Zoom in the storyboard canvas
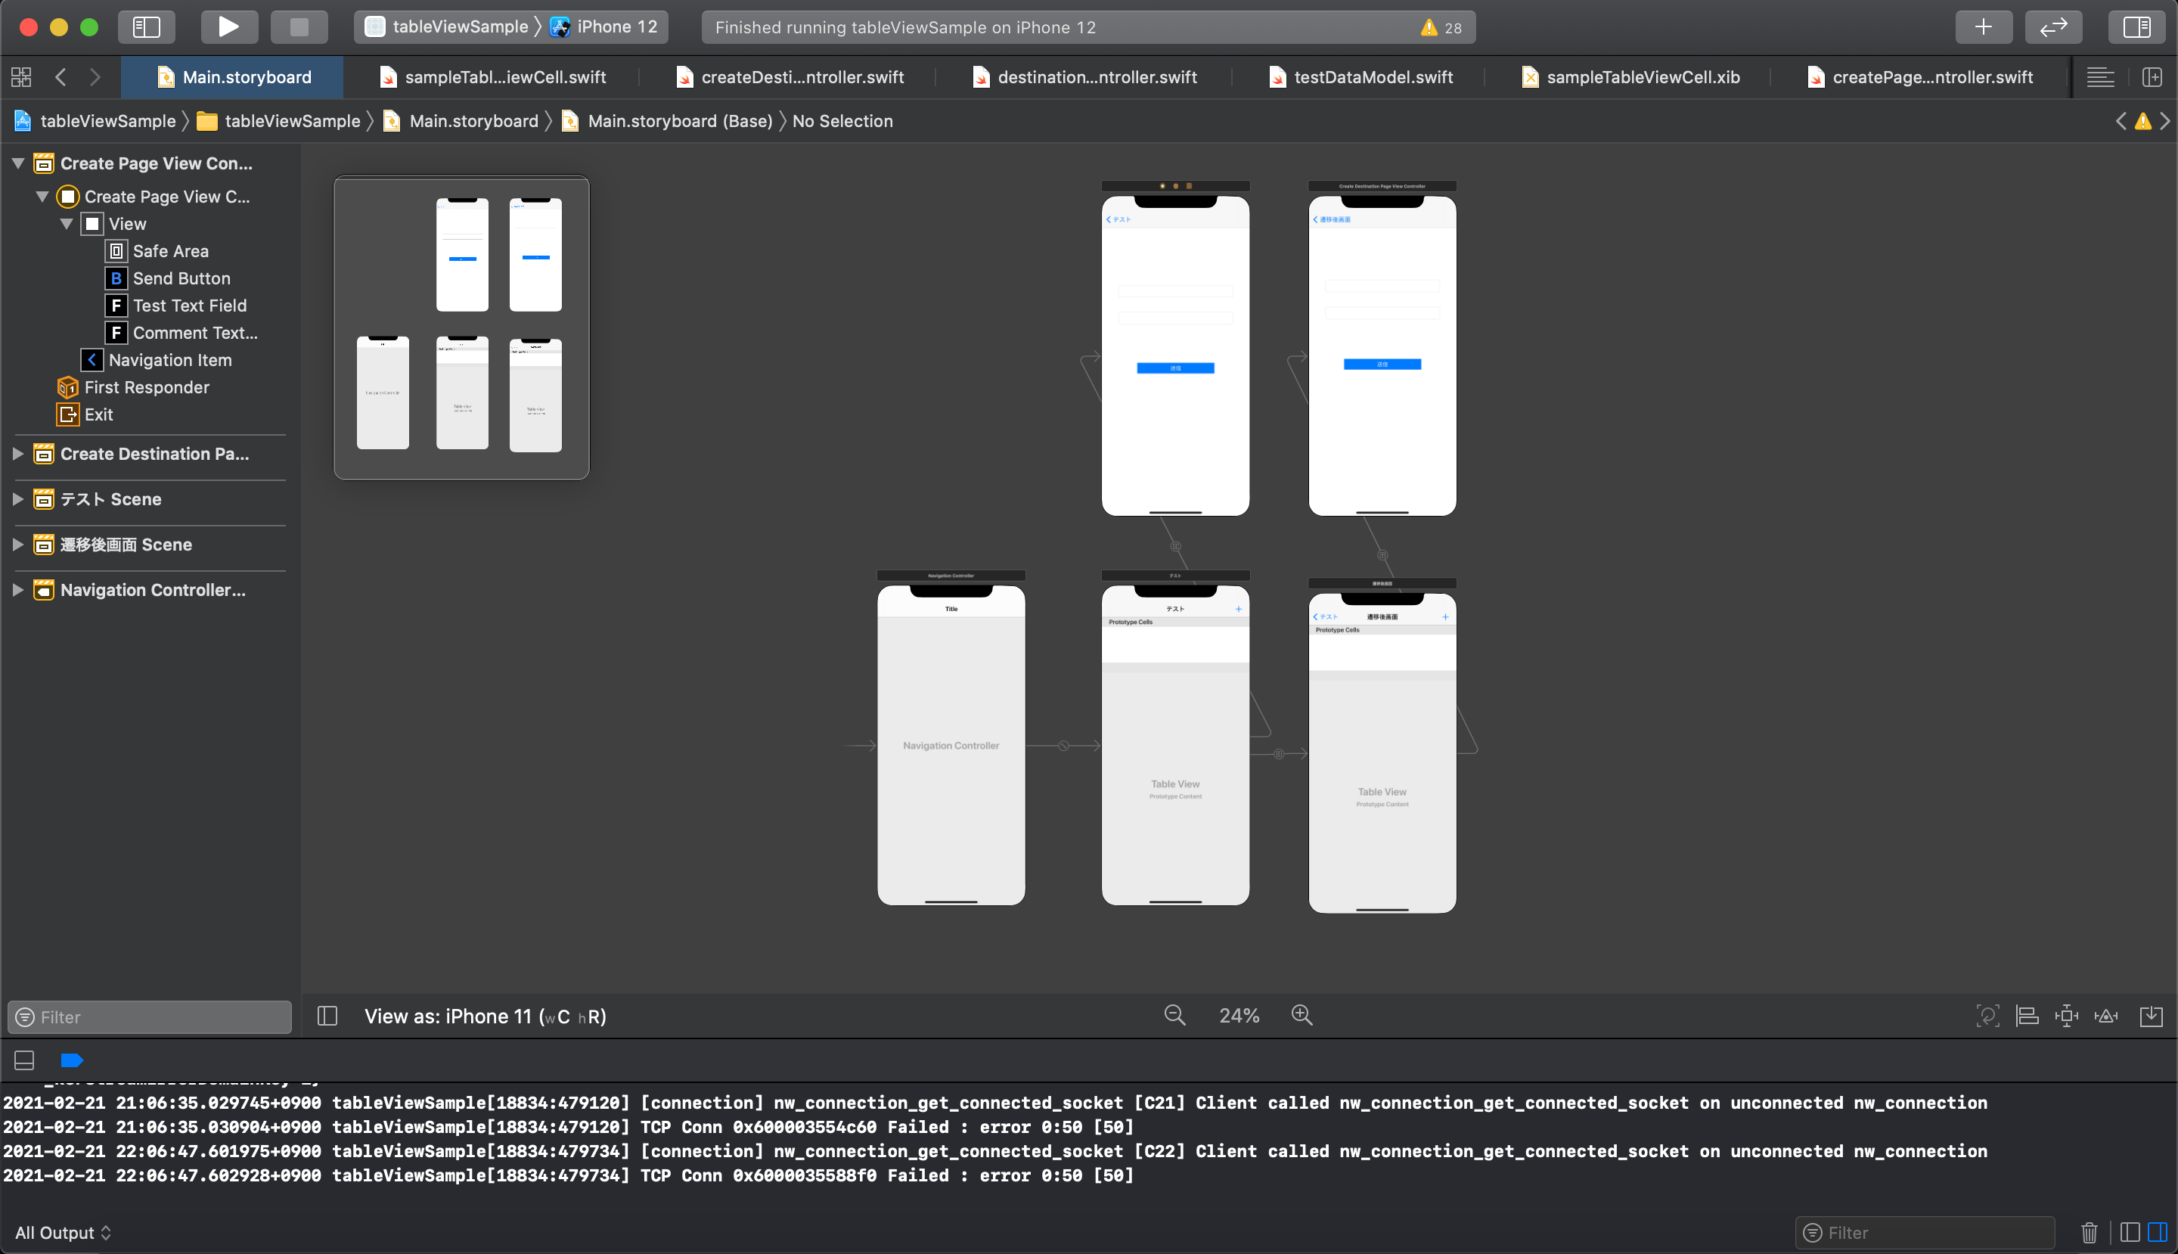 point(1302,1016)
